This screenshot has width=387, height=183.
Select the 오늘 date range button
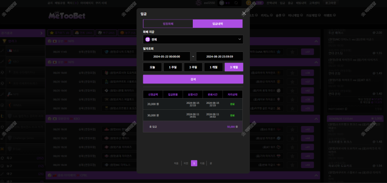point(152,67)
